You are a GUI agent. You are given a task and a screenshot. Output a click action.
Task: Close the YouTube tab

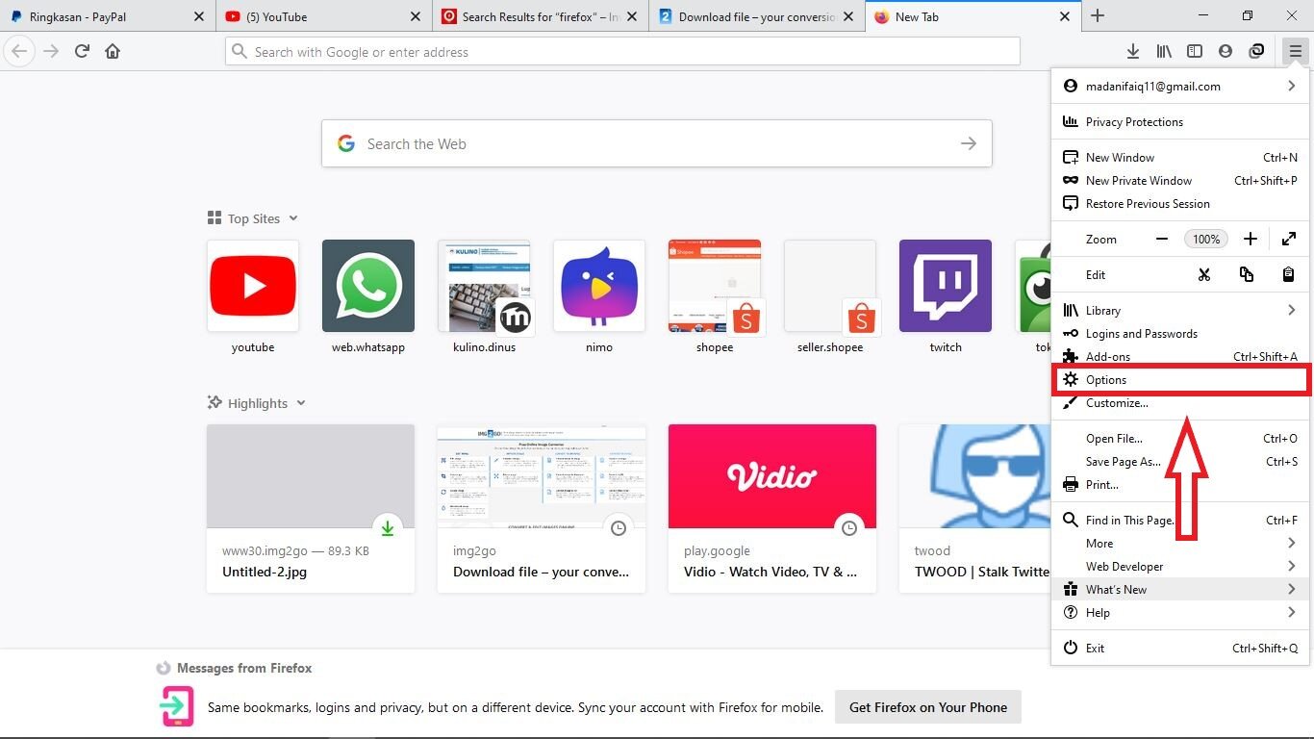pos(415,16)
